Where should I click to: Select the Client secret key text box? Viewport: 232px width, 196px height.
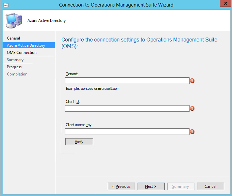click(x=127, y=132)
